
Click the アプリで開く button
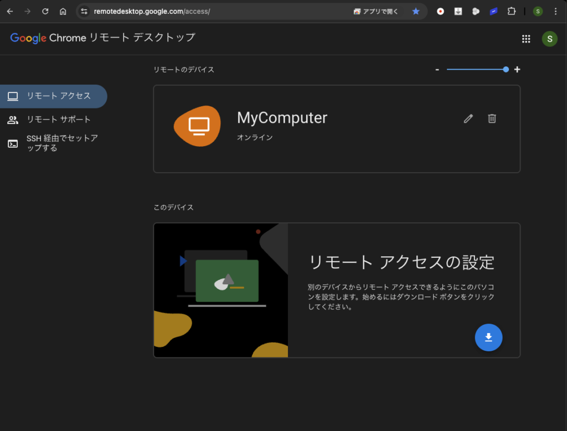376,11
